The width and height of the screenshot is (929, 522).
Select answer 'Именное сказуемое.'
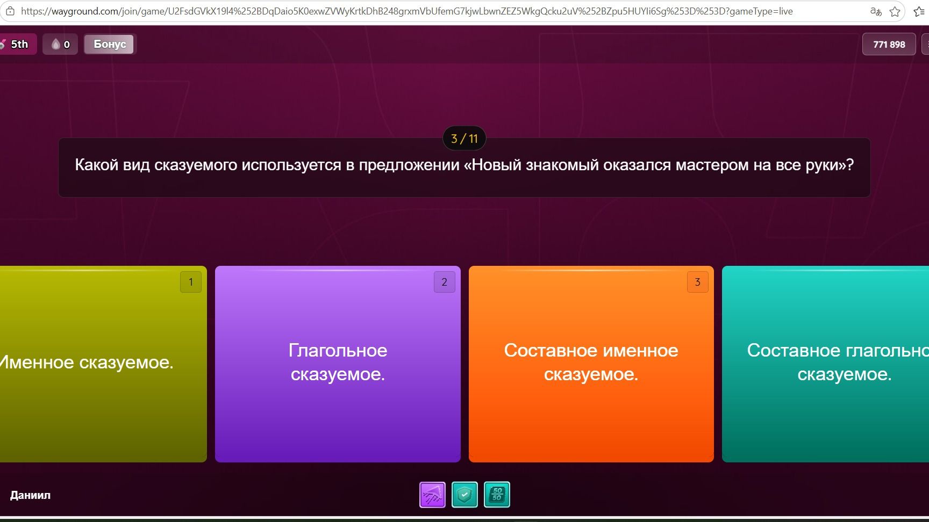[102, 364]
